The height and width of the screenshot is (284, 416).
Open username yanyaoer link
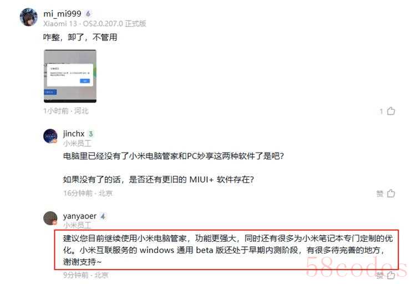[80, 216]
